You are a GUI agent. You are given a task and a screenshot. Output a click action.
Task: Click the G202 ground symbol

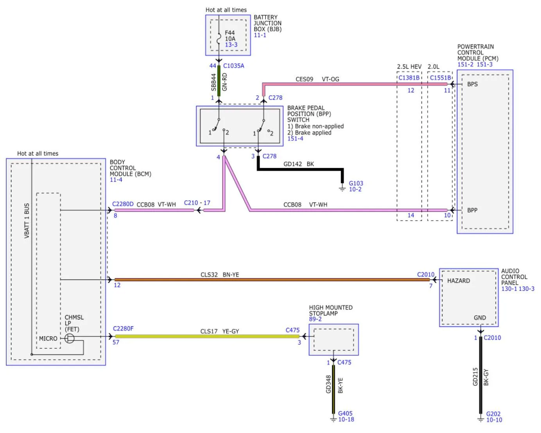[x=481, y=419]
